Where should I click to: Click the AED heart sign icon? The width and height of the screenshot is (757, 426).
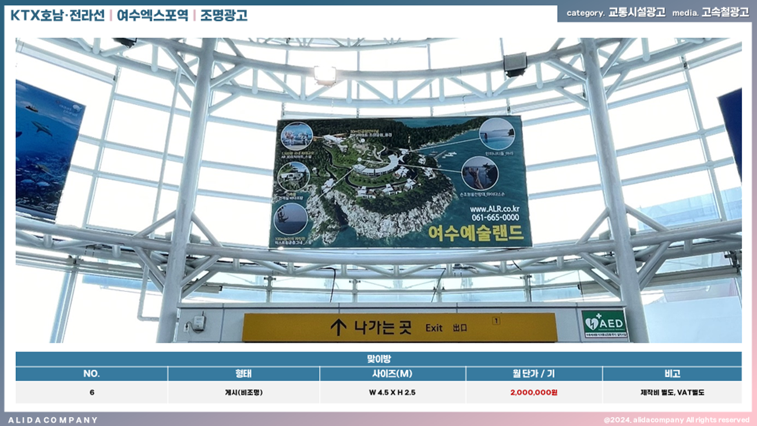pos(592,323)
